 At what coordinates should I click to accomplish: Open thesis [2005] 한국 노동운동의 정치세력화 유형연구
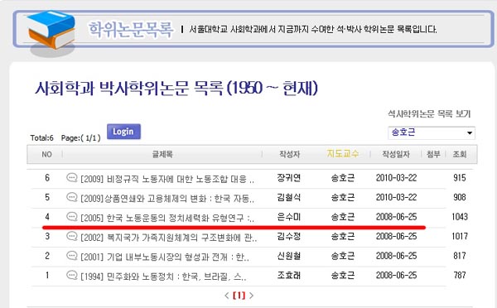[x=167, y=218]
